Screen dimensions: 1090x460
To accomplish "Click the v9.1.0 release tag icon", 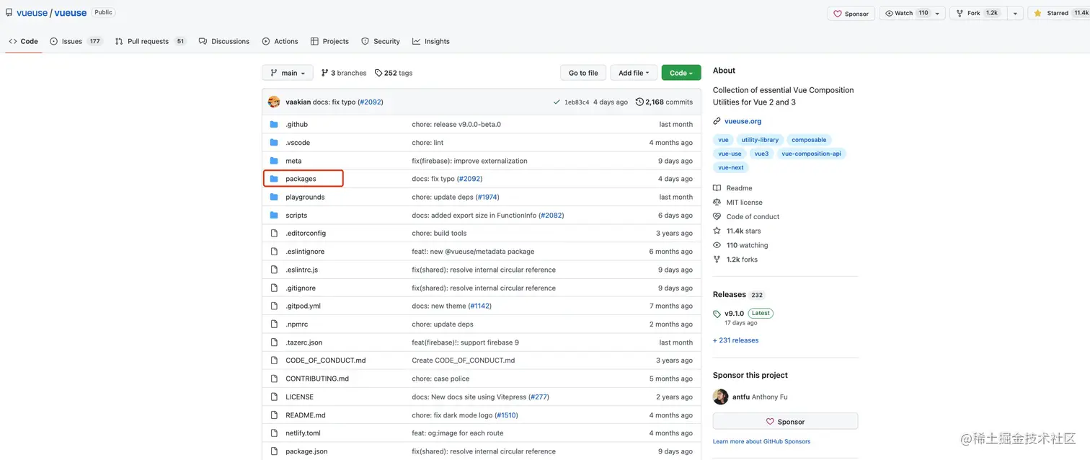I will (x=717, y=314).
